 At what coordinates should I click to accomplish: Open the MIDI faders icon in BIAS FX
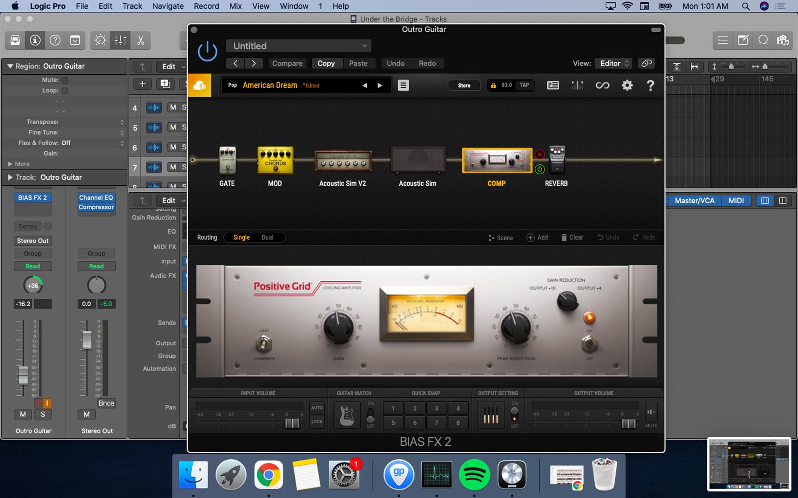577,85
